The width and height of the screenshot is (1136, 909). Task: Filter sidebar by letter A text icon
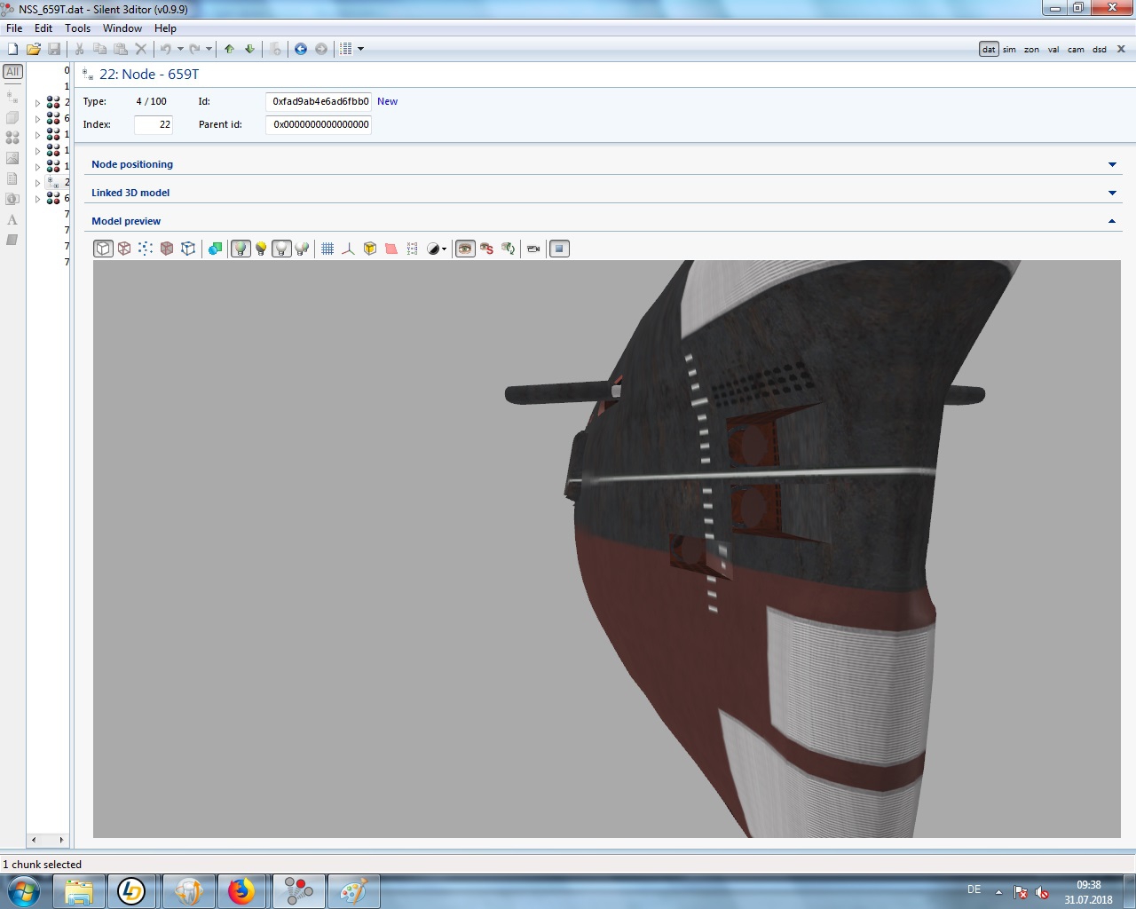coord(12,219)
